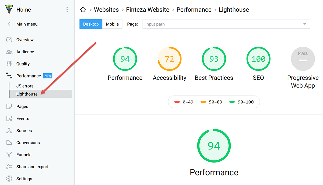Click the home icon in breadcrumb
This screenshot has width=323, height=185.
83,10
